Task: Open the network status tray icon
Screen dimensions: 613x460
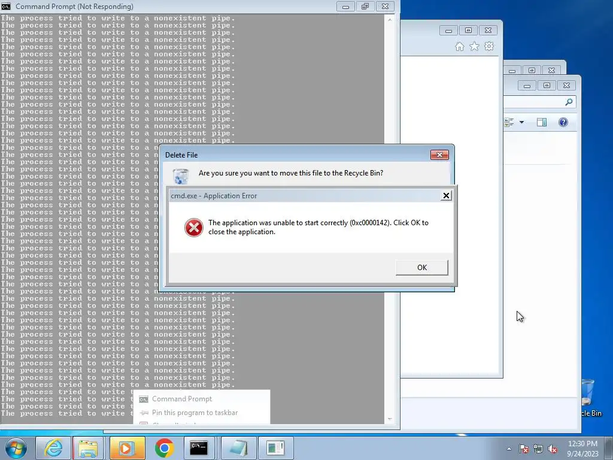Action: pyautogui.click(x=538, y=449)
